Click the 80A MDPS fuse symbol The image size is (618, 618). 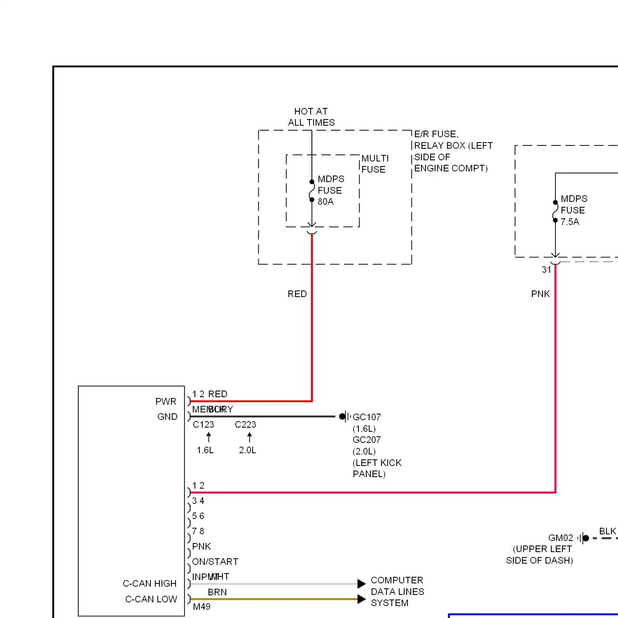point(312,191)
